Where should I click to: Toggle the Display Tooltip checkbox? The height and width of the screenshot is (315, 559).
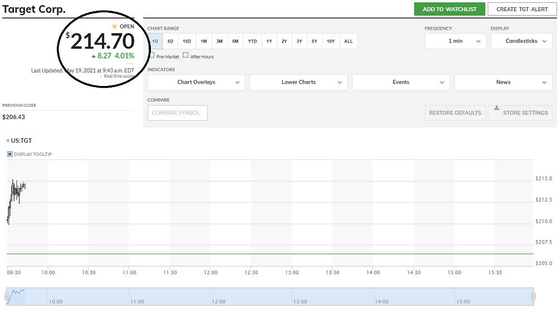10,154
